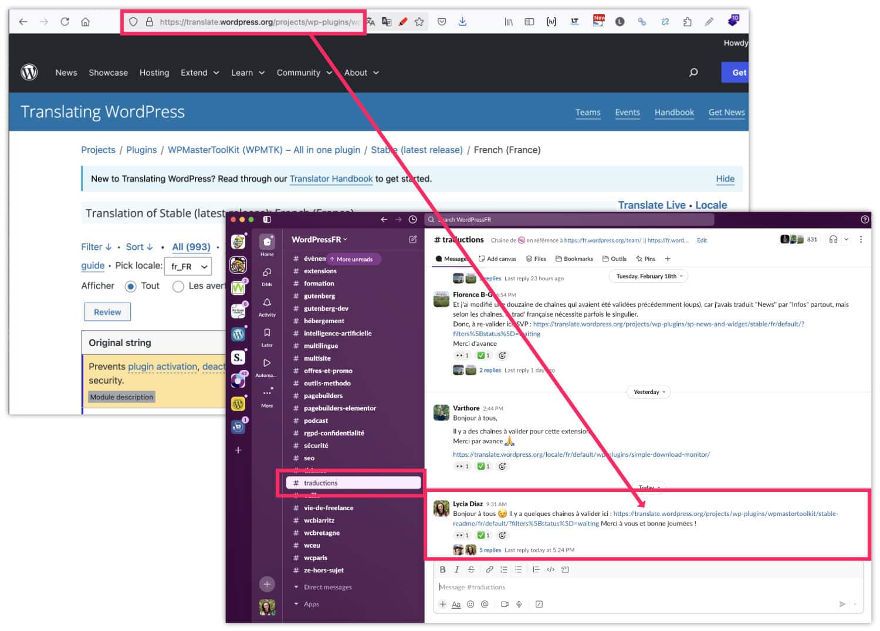Expand the Learn menu in WordPress.org nav
This screenshot has width=880, height=631.
tap(248, 73)
